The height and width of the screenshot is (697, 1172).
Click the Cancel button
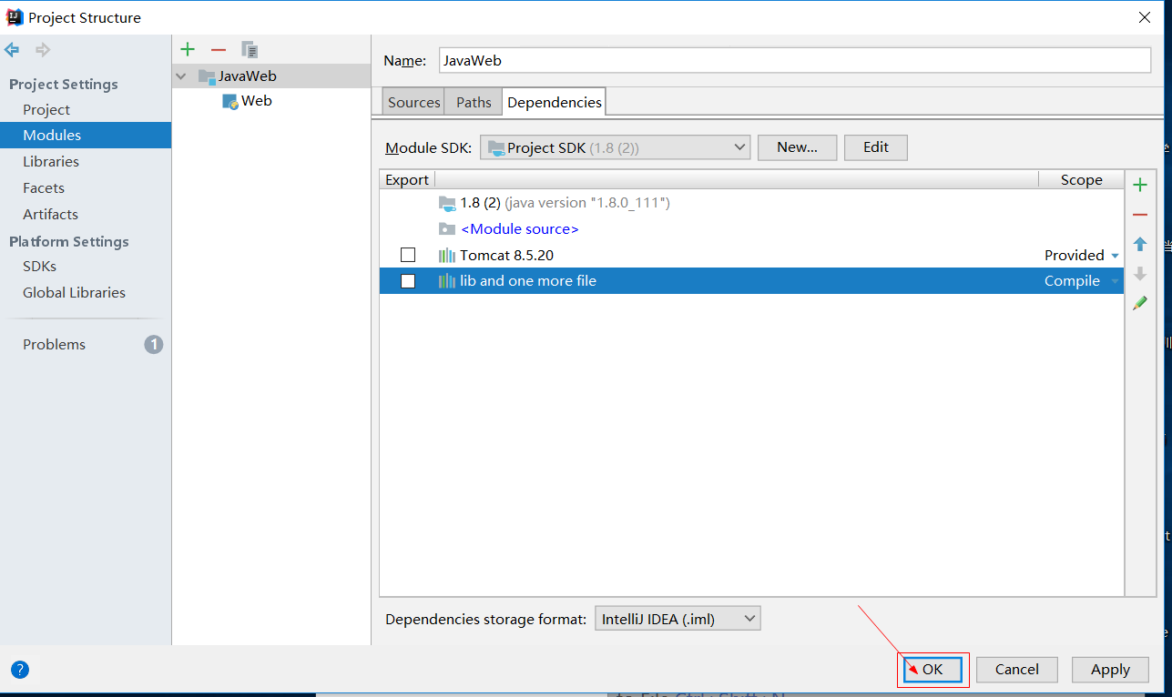pos(1017,670)
